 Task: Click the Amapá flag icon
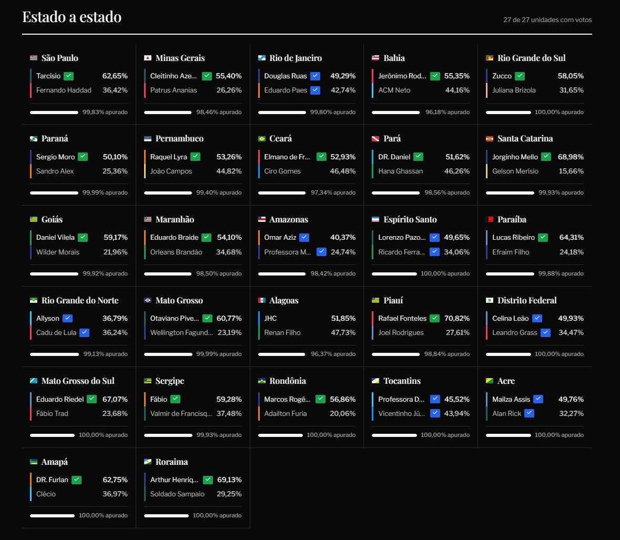tap(34, 462)
